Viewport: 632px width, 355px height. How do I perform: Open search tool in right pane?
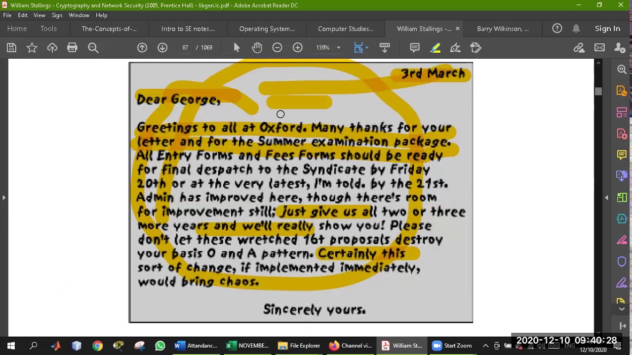click(x=622, y=70)
